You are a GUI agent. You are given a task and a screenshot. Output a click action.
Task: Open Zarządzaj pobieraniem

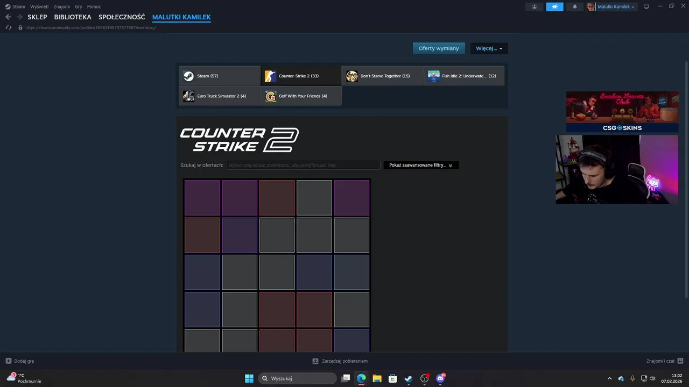[x=340, y=361]
